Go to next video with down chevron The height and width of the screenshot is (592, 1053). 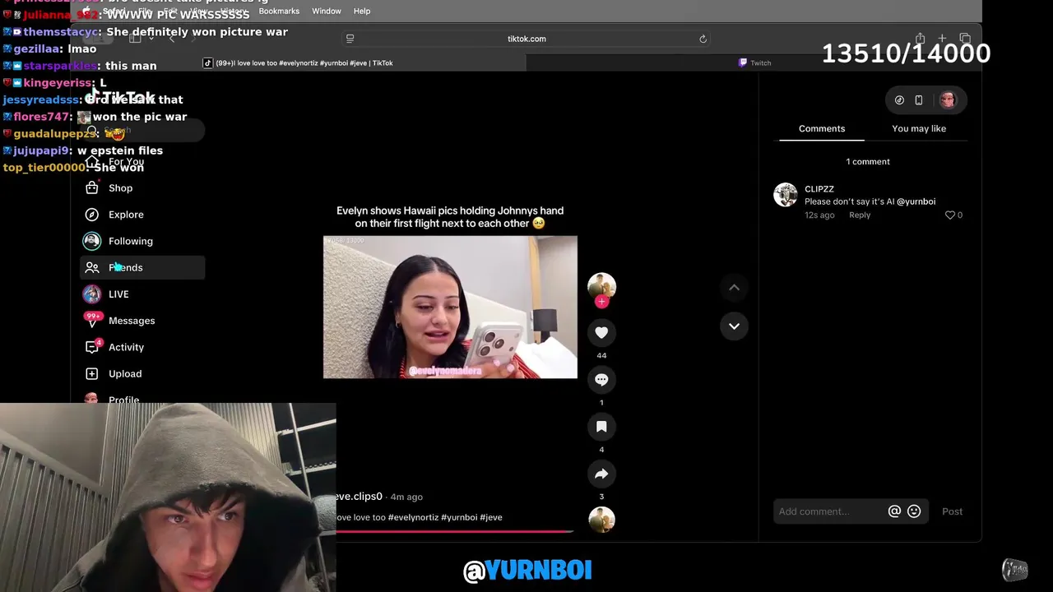click(x=734, y=326)
